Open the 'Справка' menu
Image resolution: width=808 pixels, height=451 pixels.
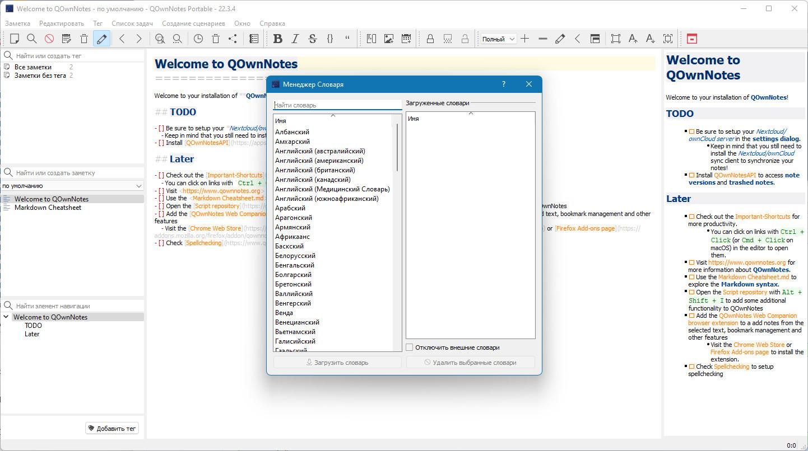pos(272,24)
